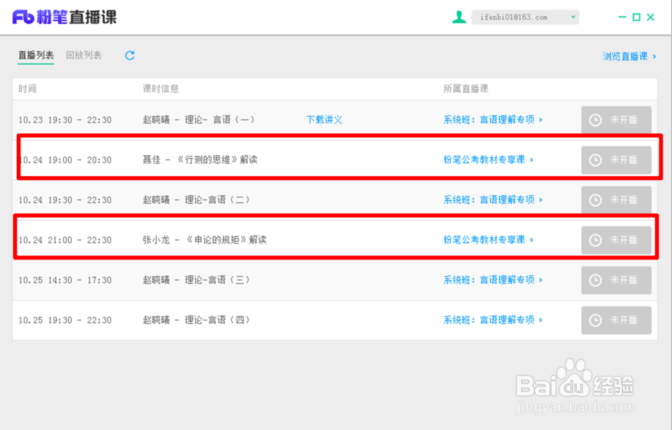Click the 粉笔直播课 FB logo icon
Screen dimensions: 672x430
pyautogui.click(x=25, y=17)
